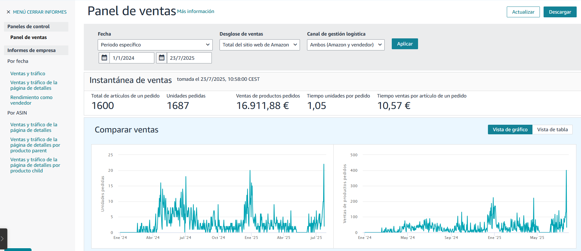
Task: Click the X icon to close reports menu
Action: (8, 12)
